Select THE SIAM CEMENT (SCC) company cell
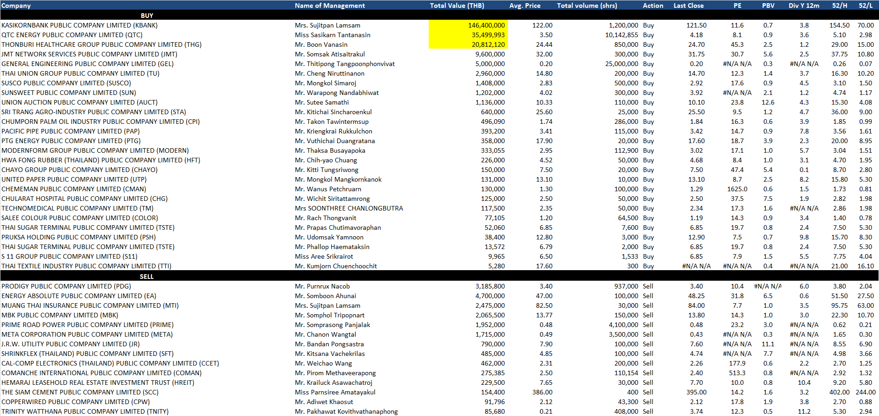 pos(80,392)
